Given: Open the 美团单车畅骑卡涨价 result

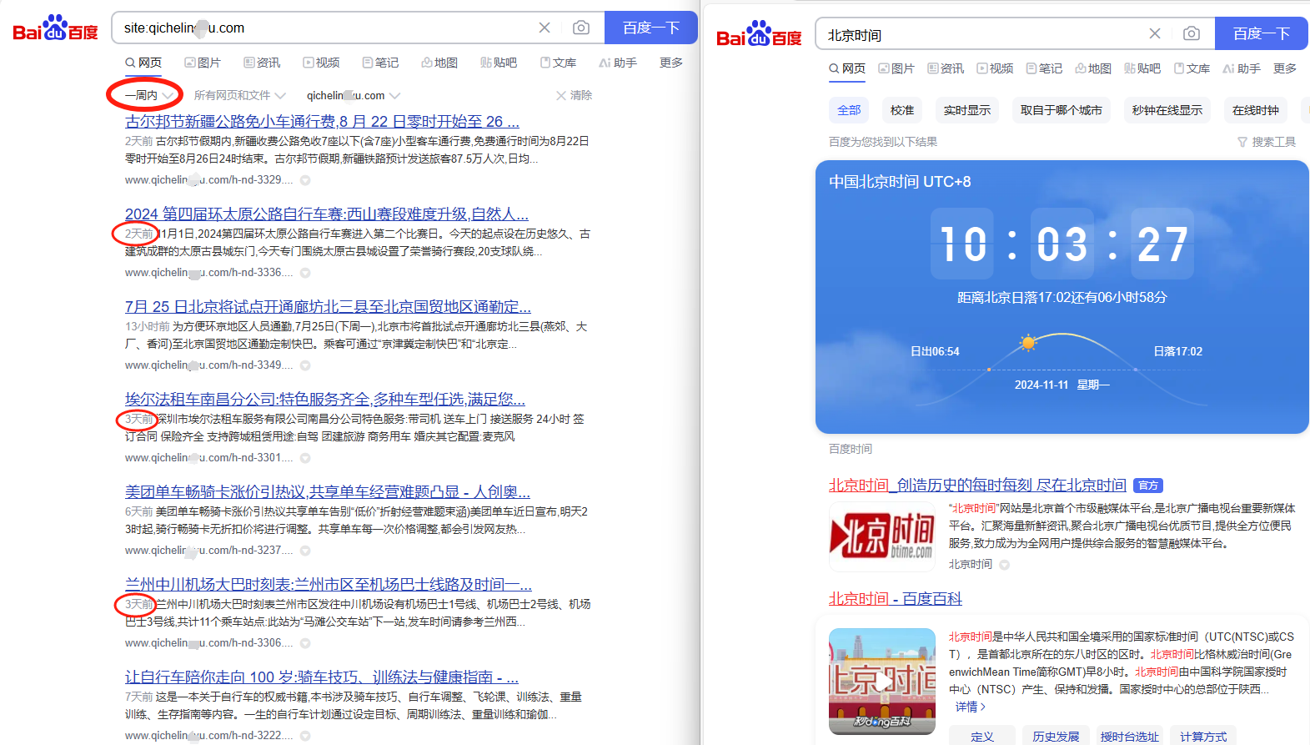Looking at the screenshot, I should click(x=328, y=491).
